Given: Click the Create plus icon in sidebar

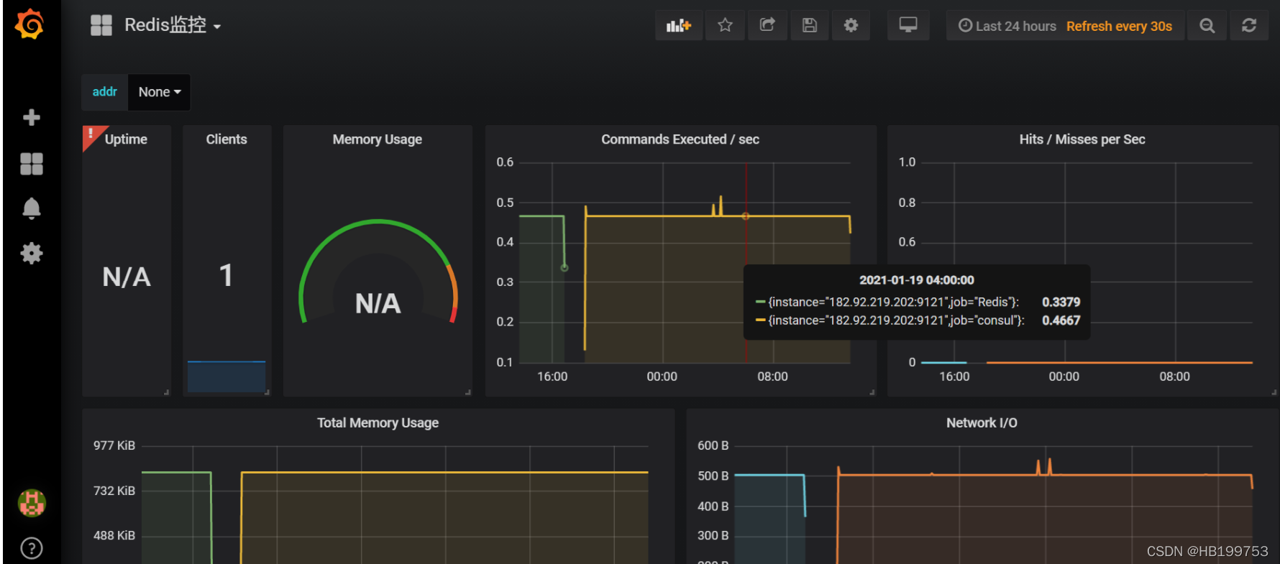Looking at the screenshot, I should tap(31, 117).
